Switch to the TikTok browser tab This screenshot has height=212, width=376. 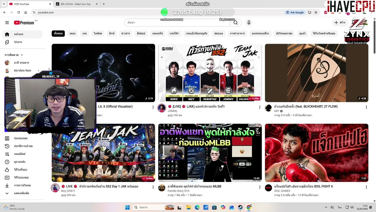point(75,4)
